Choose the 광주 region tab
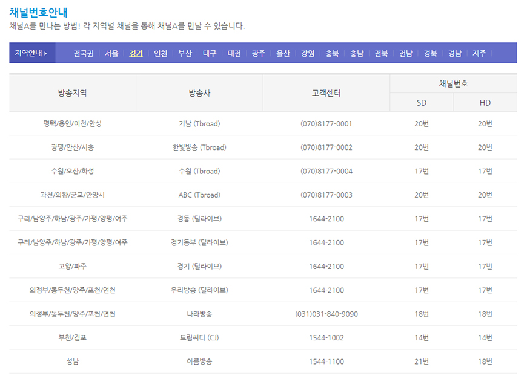This screenshot has height=376, width=527. click(259, 53)
